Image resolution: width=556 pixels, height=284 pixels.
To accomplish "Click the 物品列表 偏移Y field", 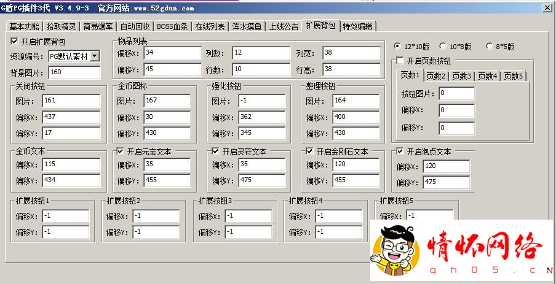I will click(173, 69).
